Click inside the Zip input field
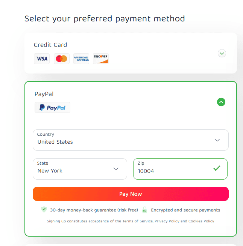Screen dimensions: 243x246 pos(173,171)
